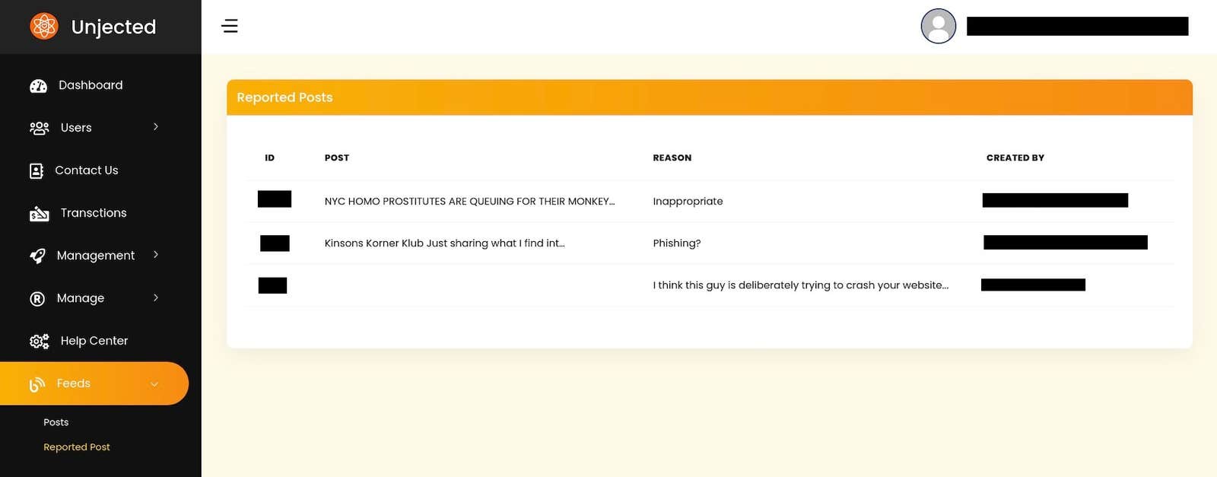The height and width of the screenshot is (477, 1217).
Task: Open Posts under Feeds
Action: point(56,422)
